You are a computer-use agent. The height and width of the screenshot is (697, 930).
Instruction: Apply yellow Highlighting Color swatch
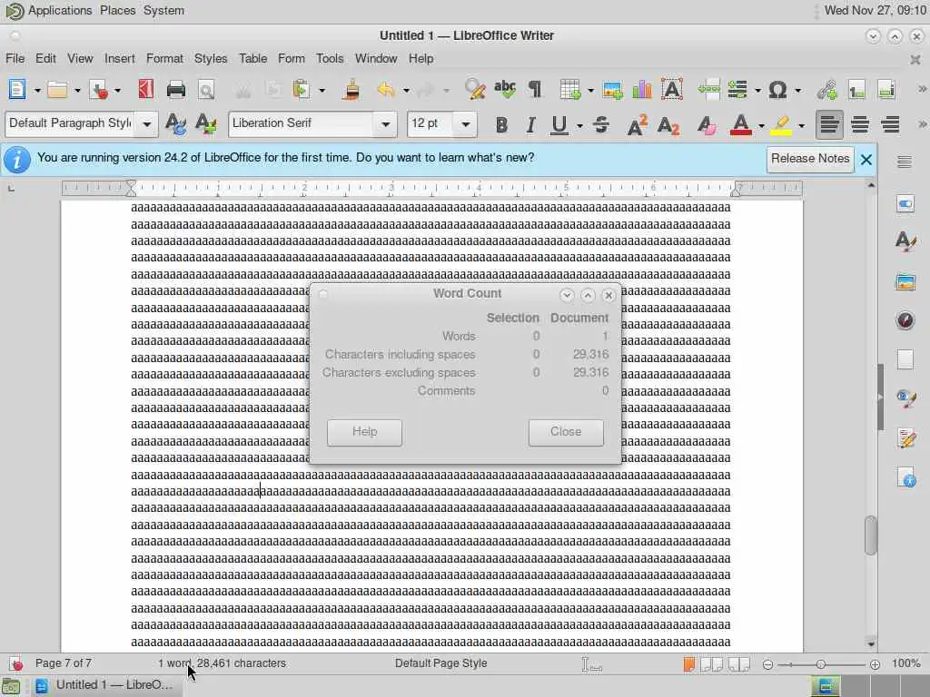(x=780, y=125)
